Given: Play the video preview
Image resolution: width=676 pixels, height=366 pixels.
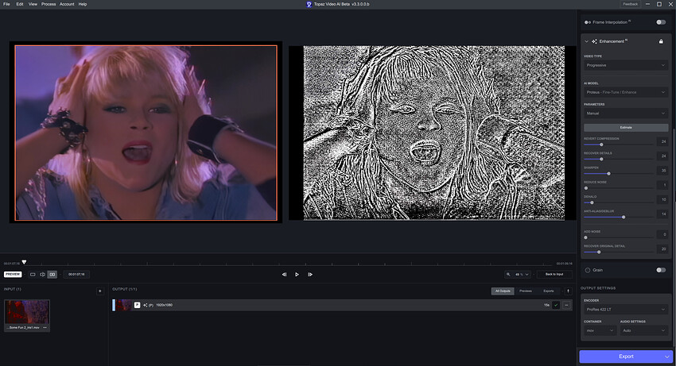Looking at the screenshot, I should click(x=297, y=274).
